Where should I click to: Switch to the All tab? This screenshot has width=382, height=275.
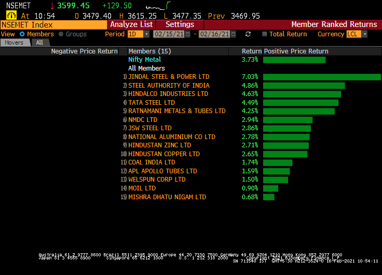point(39,43)
